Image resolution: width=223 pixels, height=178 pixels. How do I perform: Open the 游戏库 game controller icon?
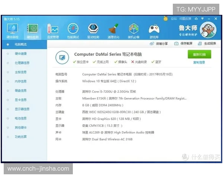[154, 30]
